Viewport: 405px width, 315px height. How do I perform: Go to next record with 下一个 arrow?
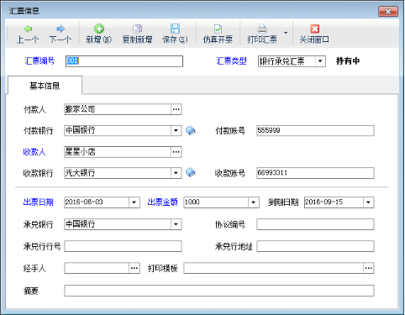(x=60, y=29)
